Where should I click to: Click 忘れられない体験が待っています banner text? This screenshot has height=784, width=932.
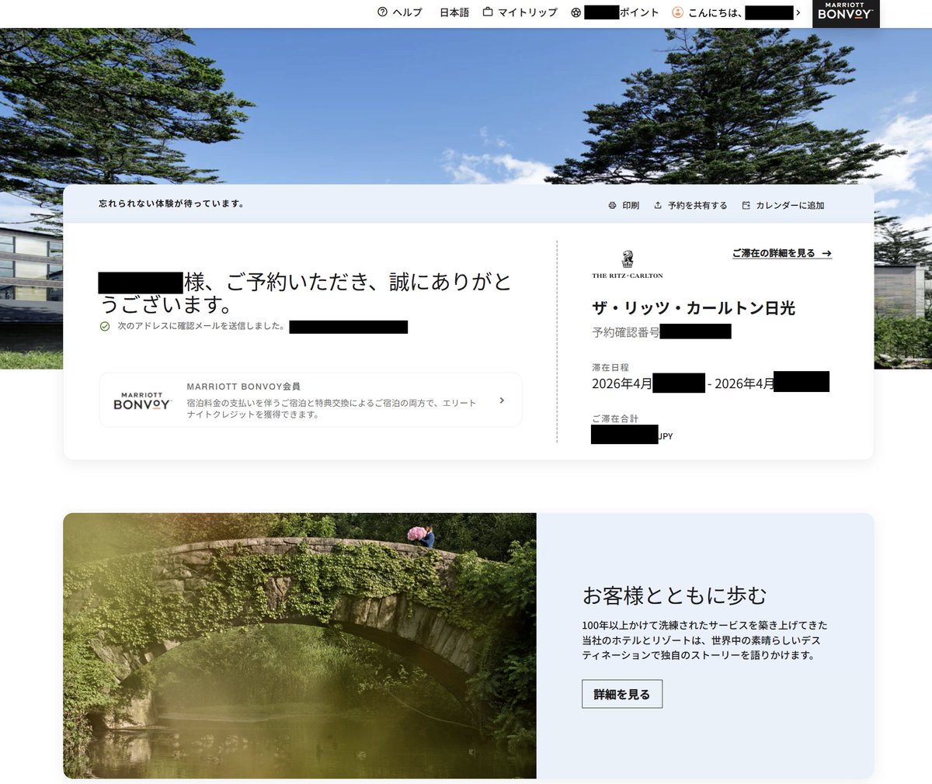click(x=173, y=204)
